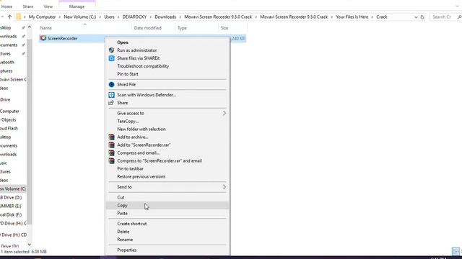The width and height of the screenshot is (462, 259).
Task: Click WinRAR icon beside Add to archive
Action: coord(111,137)
